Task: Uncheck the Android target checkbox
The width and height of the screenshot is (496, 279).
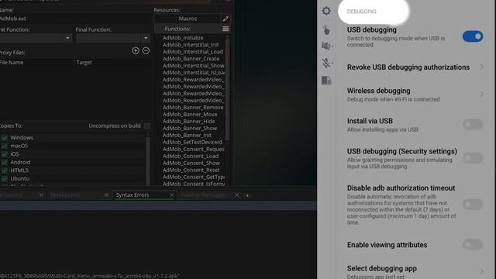Action: coord(5,162)
